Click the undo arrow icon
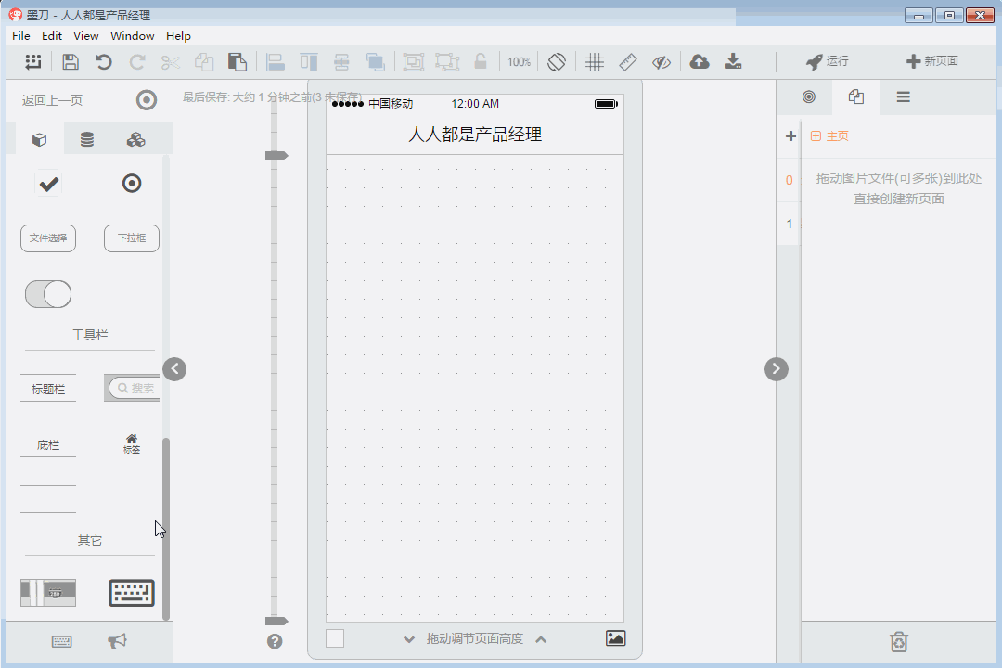 [x=104, y=62]
